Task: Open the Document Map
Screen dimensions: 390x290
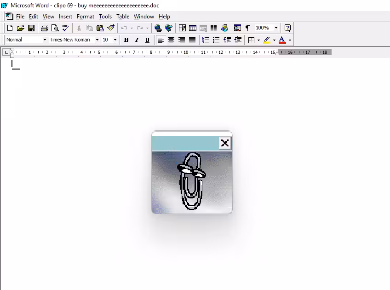Action: click(237, 28)
